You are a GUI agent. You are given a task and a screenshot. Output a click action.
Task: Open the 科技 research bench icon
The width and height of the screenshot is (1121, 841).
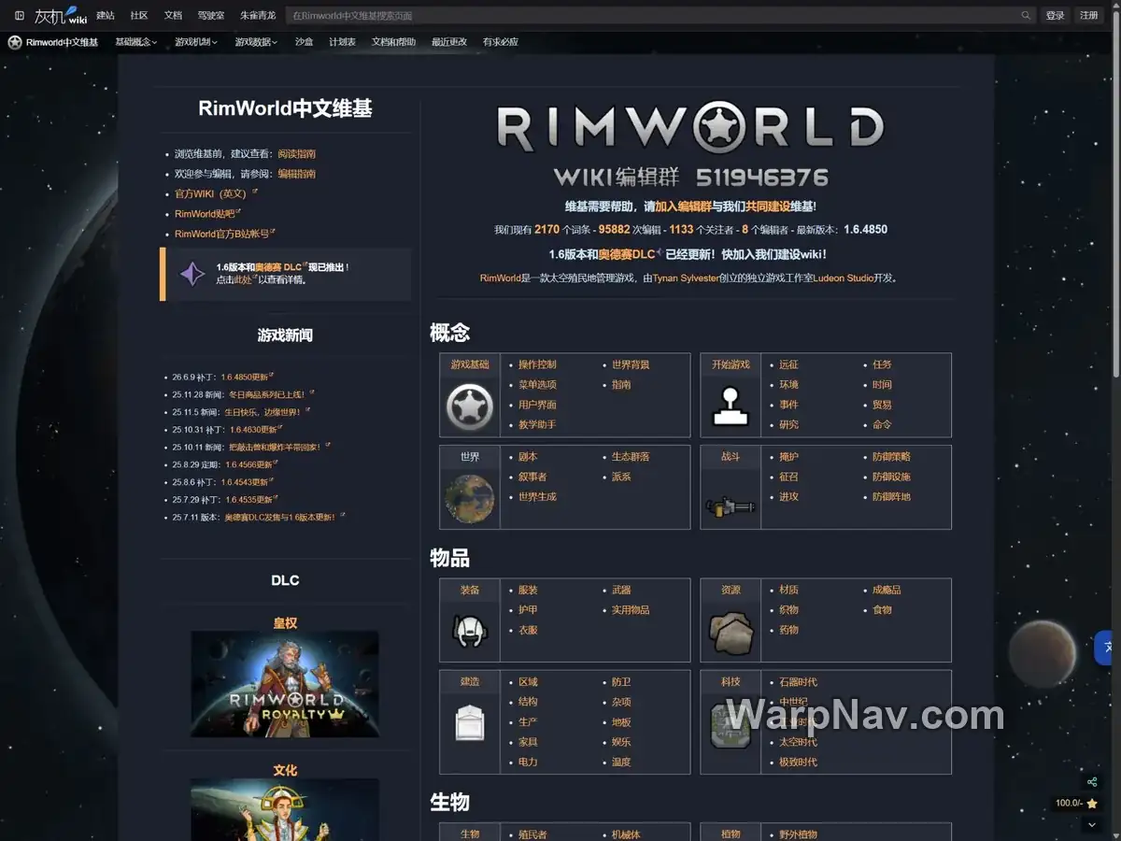(731, 725)
